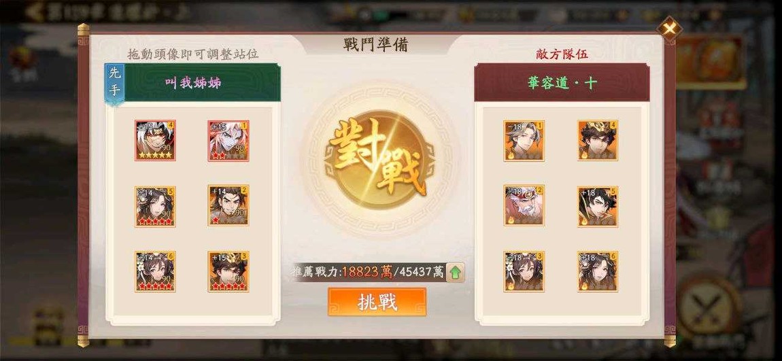This screenshot has height=361, width=782.
Task: Click the green up-arrow beside recommended power
Action: click(x=456, y=272)
